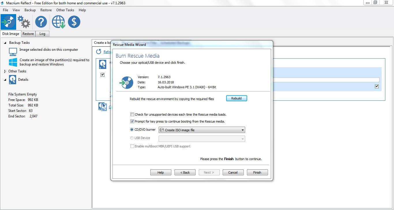Switch to the Log tab

[x=42, y=34]
